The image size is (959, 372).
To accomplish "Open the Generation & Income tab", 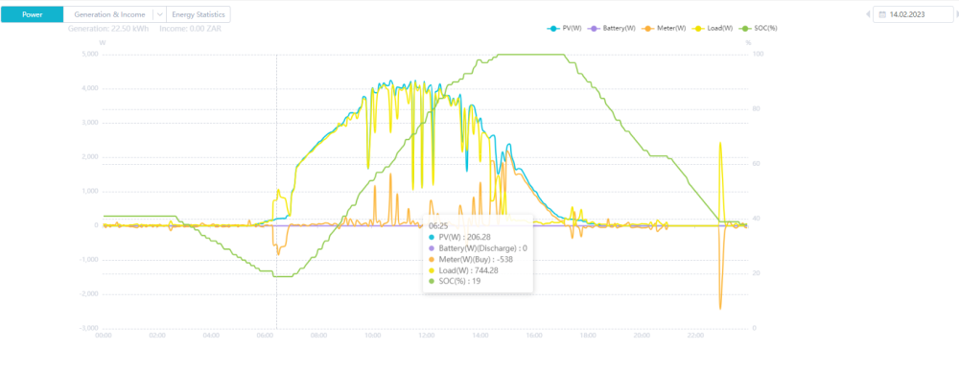I will coord(109,14).
